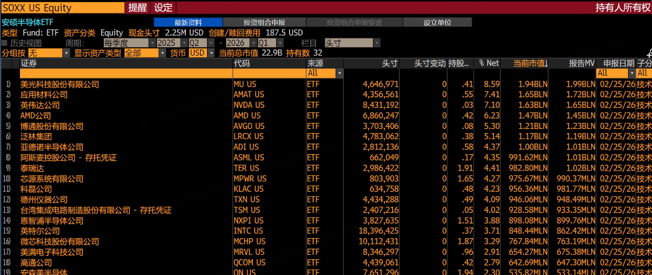Click ticker TSM US
This screenshot has width=652, height=275.
[x=247, y=210]
